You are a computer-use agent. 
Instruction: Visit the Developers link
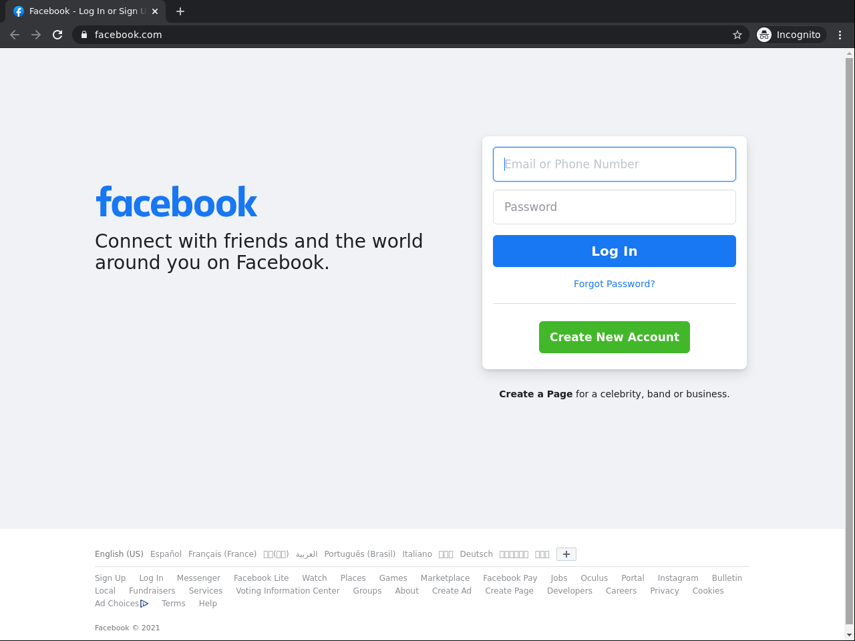click(x=570, y=591)
